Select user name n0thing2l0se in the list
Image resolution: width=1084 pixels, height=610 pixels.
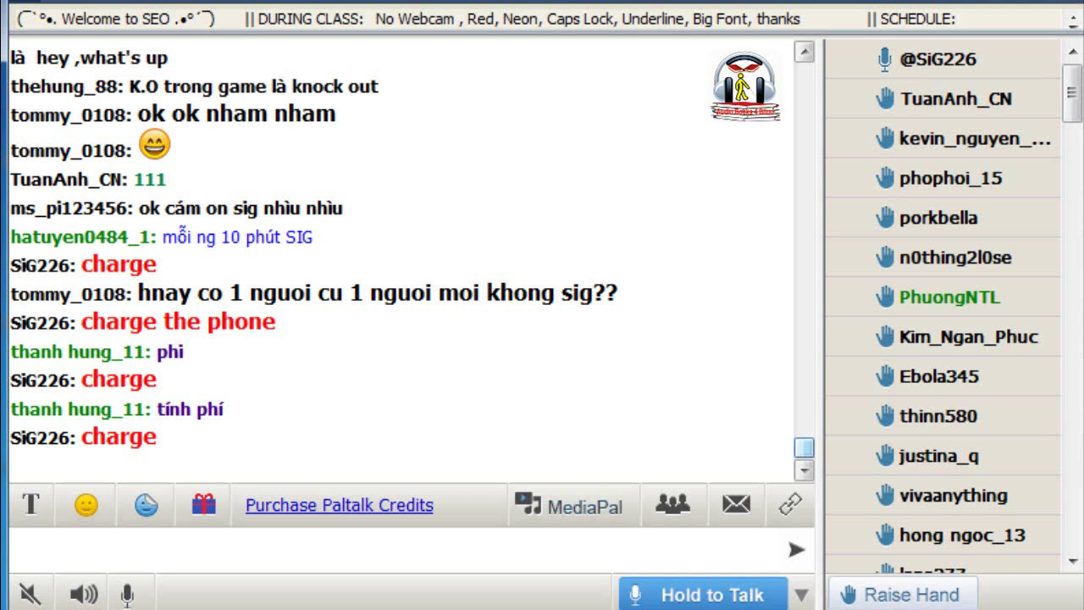coord(955,258)
